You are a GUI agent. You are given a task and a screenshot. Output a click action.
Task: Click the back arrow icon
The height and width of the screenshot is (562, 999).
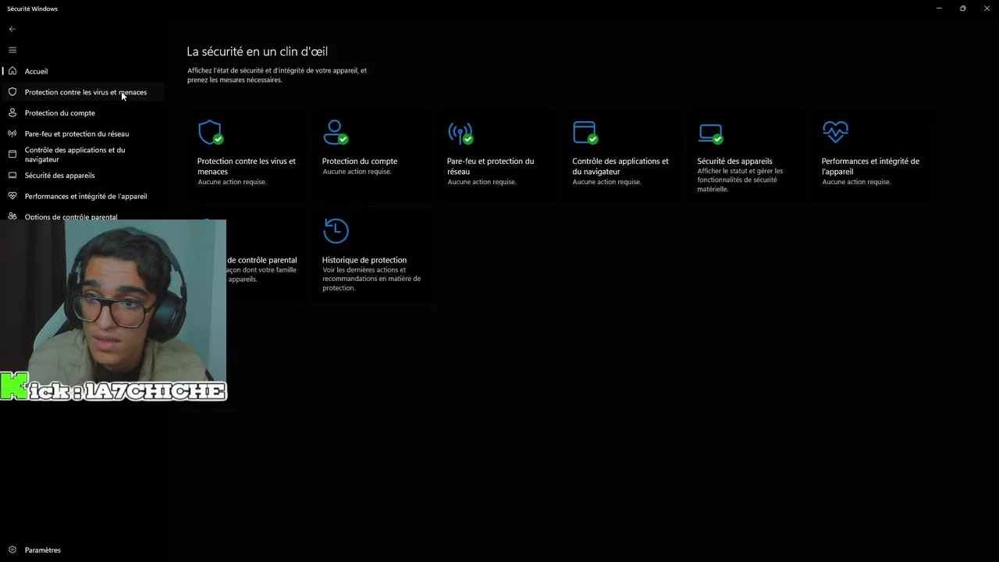[12, 29]
